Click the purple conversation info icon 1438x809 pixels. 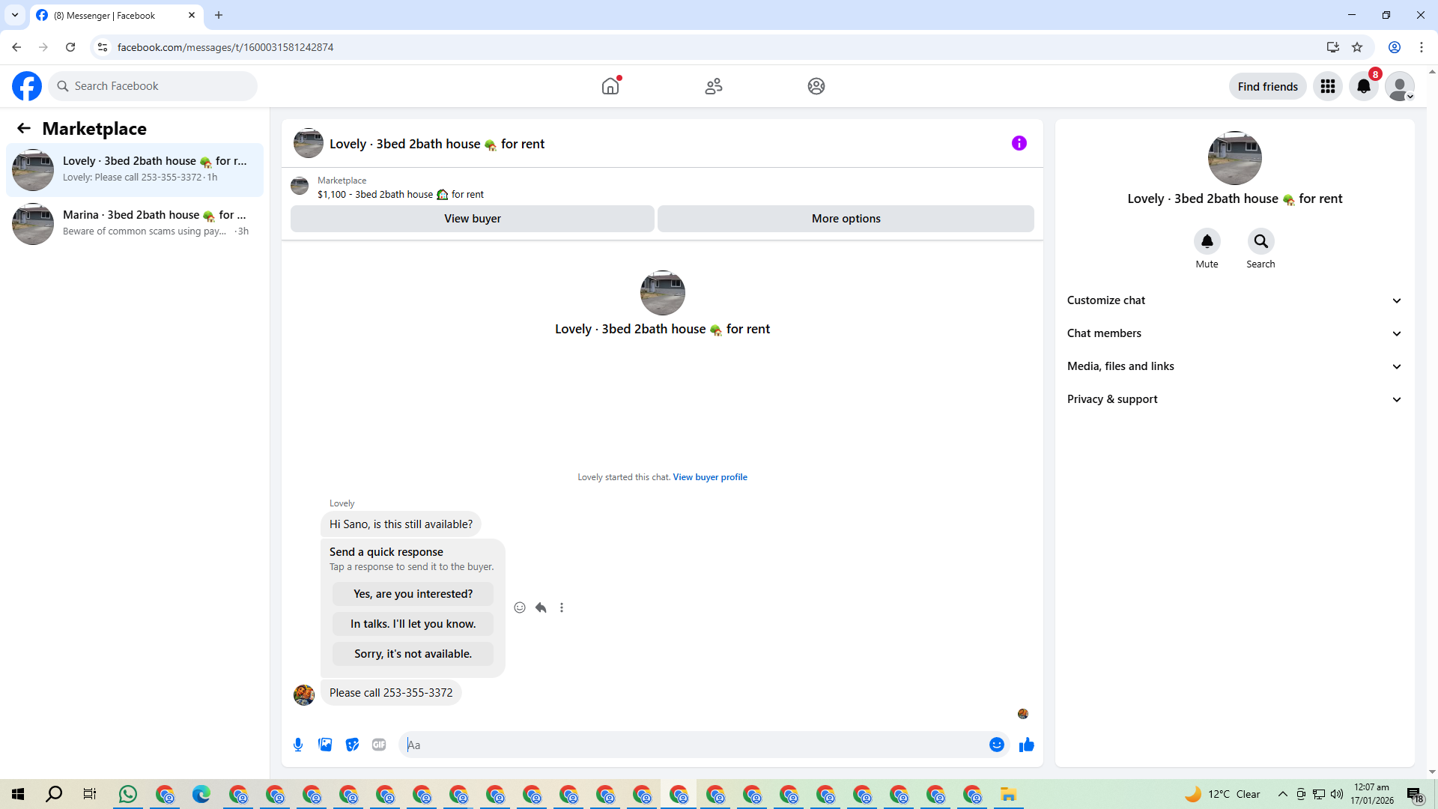point(1019,143)
